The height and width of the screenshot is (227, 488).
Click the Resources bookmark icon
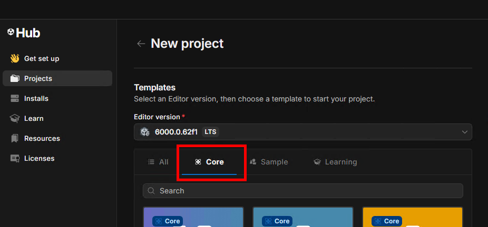click(x=15, y=138)
